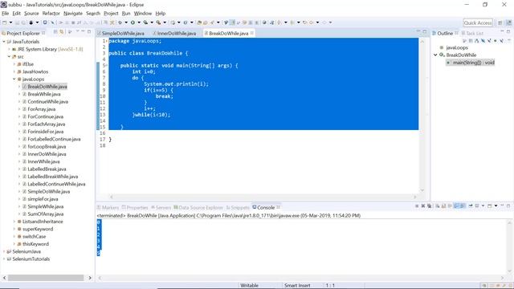
Task: Click the Save toolbar icon
Action: coord(17,22)
